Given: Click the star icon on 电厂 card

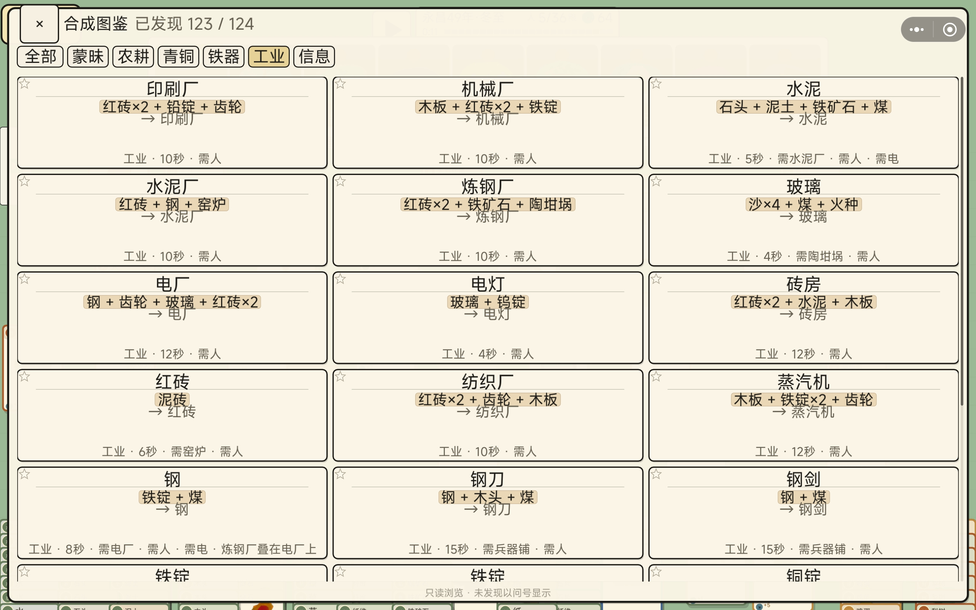Looking at the screenshot, I should click(x=25, y=279).
